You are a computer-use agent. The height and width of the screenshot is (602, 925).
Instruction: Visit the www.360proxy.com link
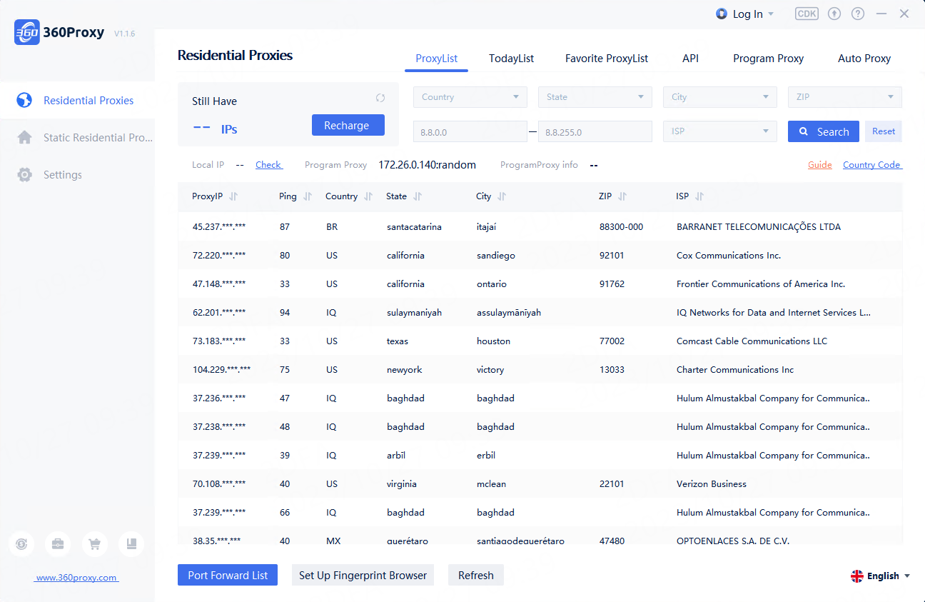(76, 578)
